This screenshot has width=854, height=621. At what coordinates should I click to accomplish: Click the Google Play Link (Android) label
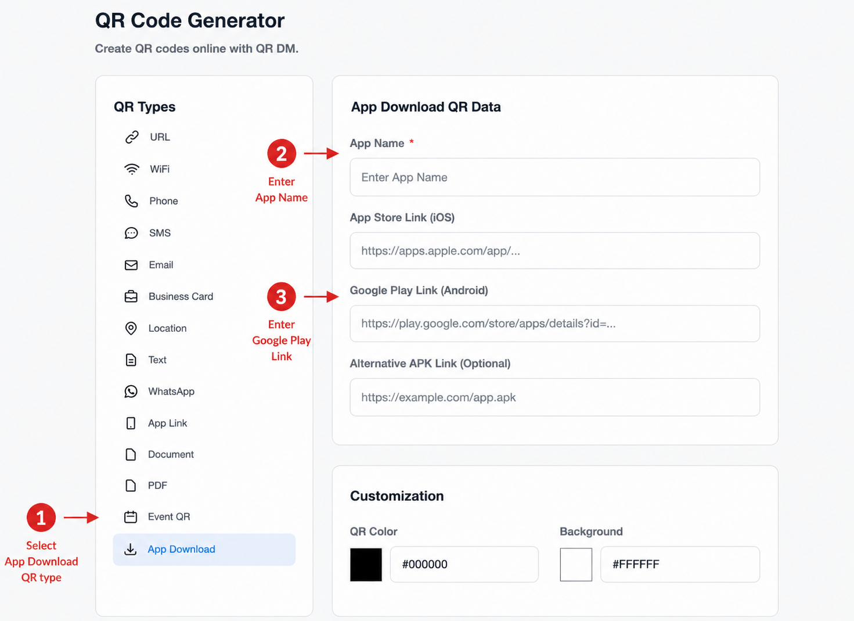click(419, 290)
